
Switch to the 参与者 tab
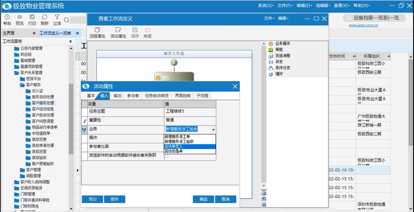(133, 96)
